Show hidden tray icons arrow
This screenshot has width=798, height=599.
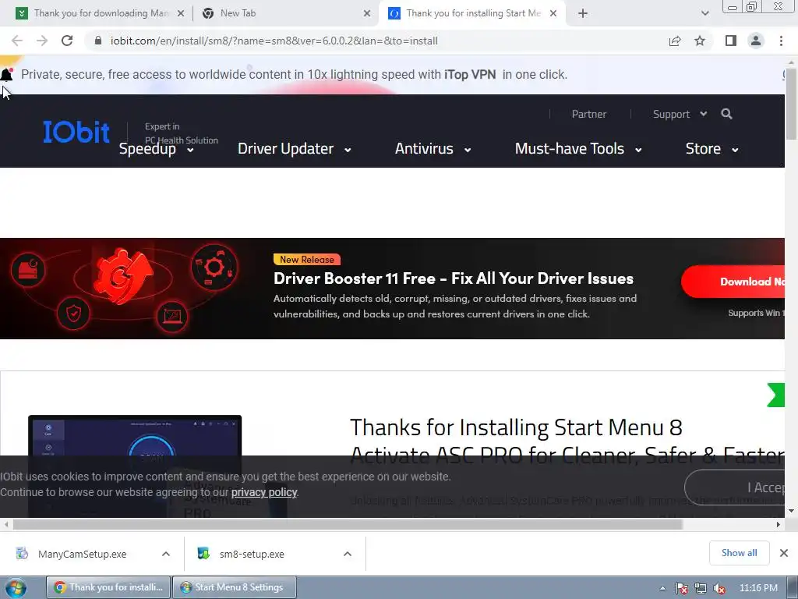(x=662, y=588)
